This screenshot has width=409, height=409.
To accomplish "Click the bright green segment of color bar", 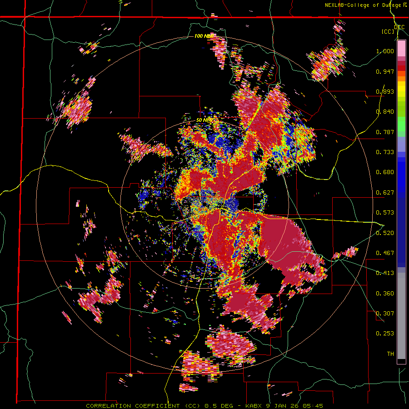I will [401, 124].
